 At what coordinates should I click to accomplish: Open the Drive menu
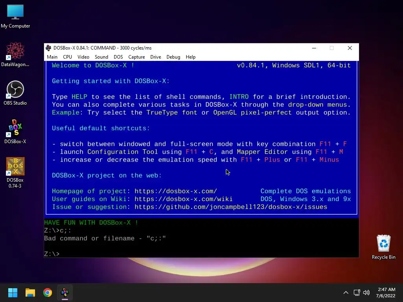pyautogui.click(x=155, y=57)
